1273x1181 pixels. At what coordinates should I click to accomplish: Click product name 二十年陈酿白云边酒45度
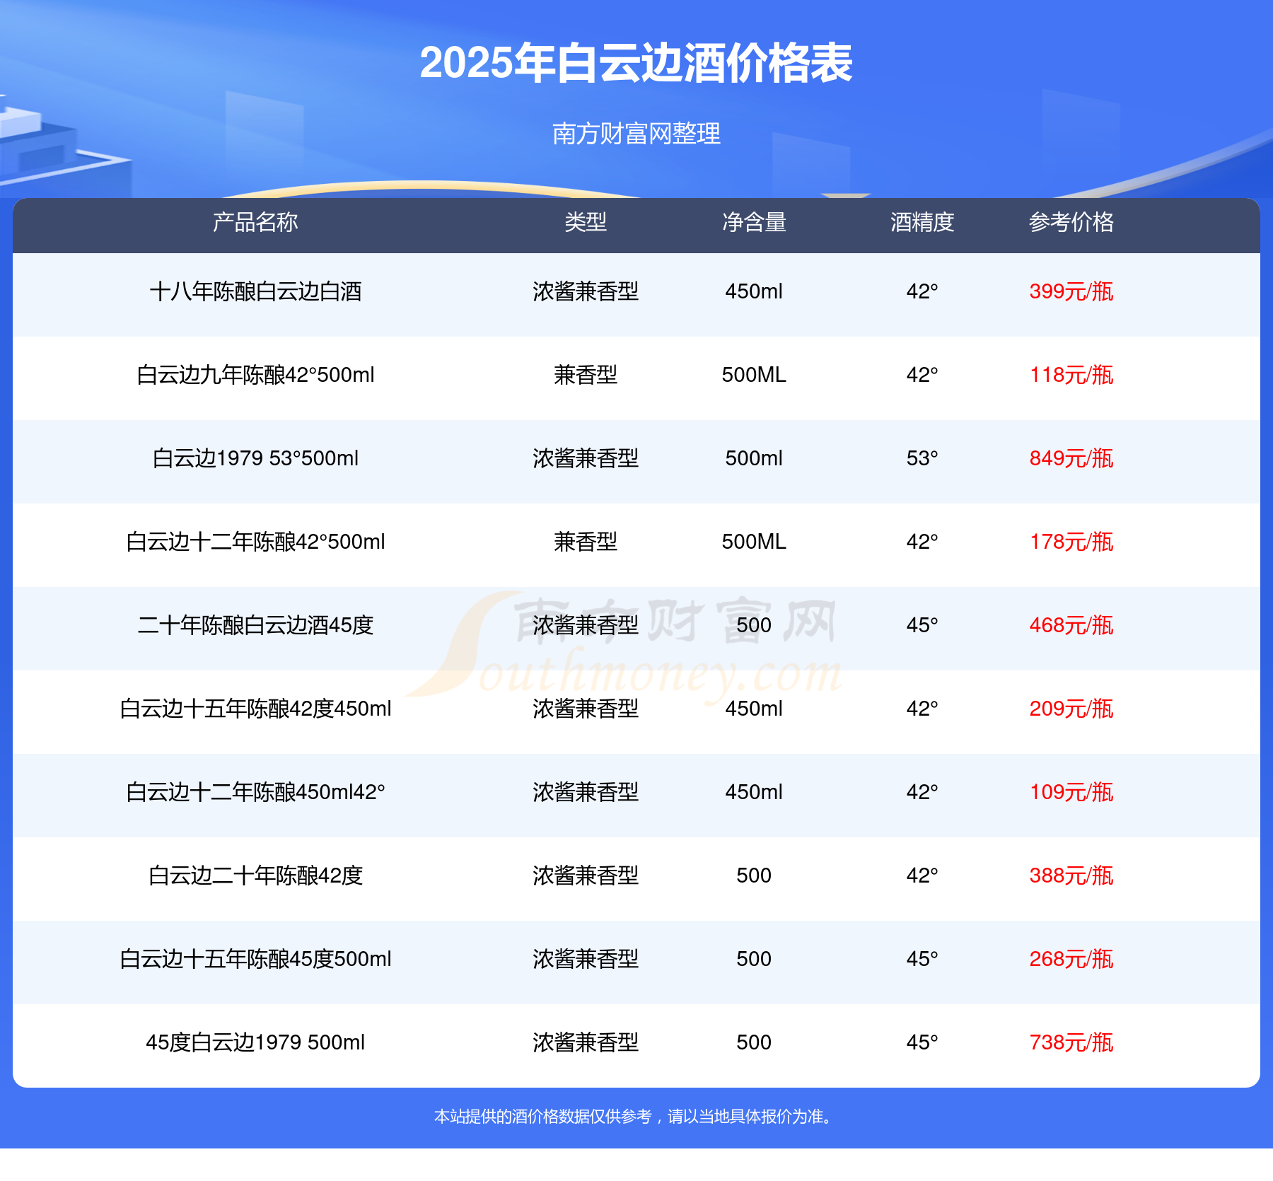[255, 625]
